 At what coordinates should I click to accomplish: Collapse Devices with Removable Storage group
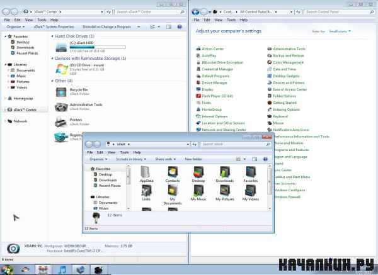pyautogui.click(x=52, y=59)
